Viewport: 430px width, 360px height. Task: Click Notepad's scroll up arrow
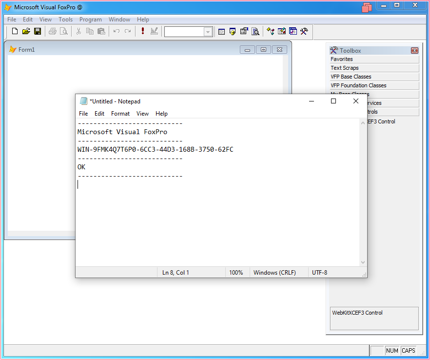363,123
